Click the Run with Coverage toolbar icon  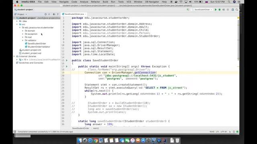click(224, 10)
